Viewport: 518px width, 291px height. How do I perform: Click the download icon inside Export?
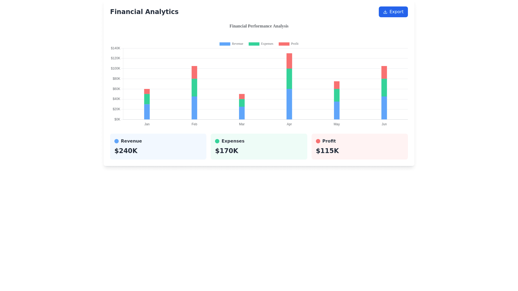385,12
